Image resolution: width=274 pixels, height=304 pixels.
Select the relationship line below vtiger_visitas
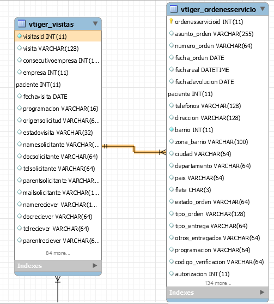58,289
